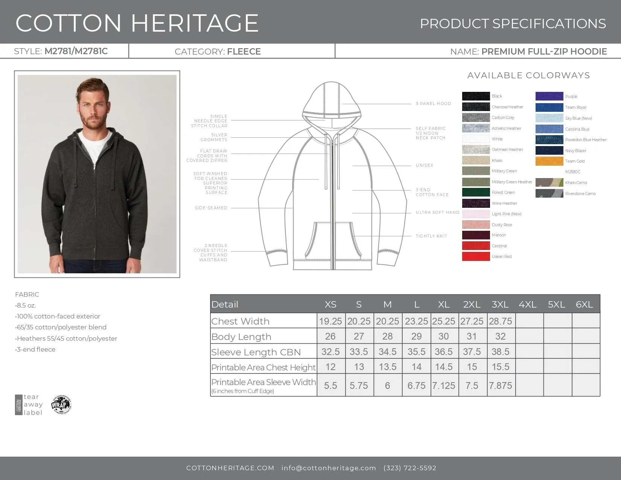Click the PRODUCT SPECIFICATIONS heading
This screenshot has width=621, height=480.
pos(513,23)
